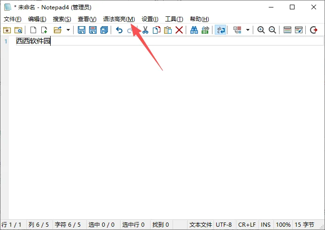The width and height of the screenshot is (325, 230).
Task: Click the browse file folder icon
Action: 18,30
